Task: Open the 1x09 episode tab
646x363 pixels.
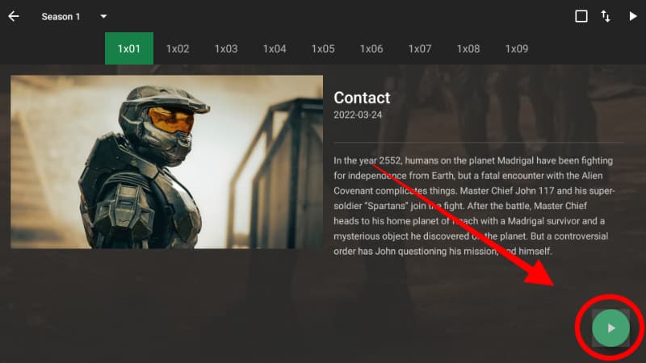Action: tap(517, 48)
